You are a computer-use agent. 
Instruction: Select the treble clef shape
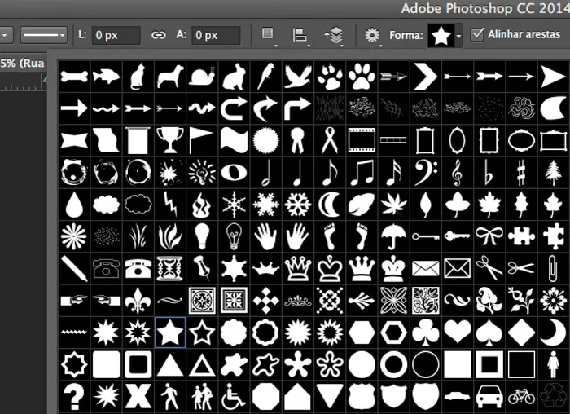458,172
